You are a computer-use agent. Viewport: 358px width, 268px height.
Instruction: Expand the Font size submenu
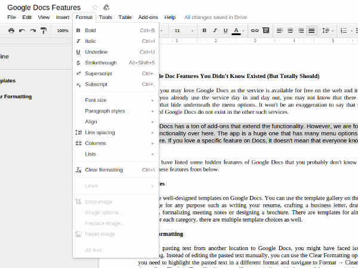click(95, 100)
